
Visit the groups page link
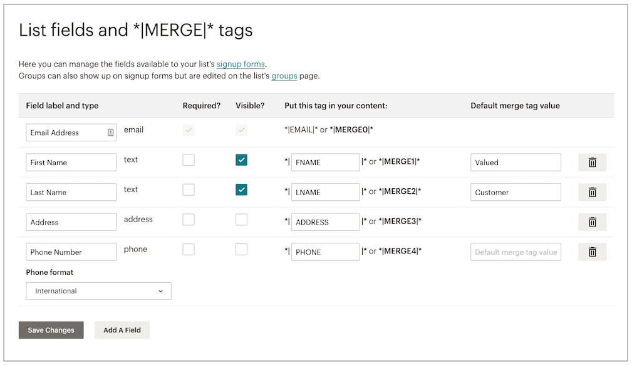point(284,76)
